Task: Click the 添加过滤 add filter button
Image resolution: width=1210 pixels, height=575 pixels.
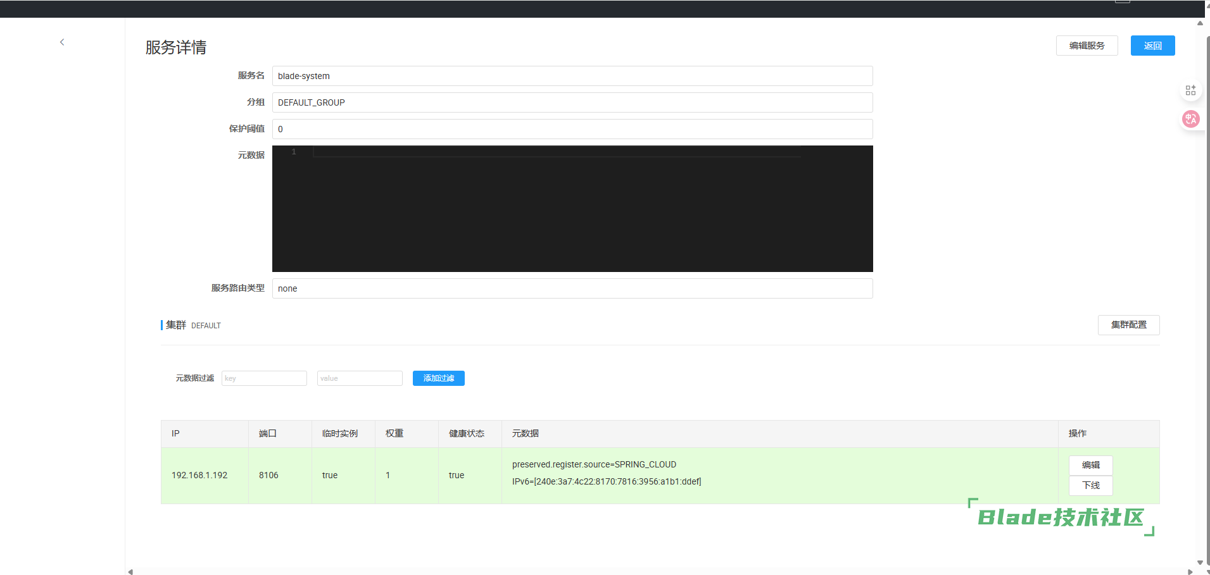Action: [438, 378]
